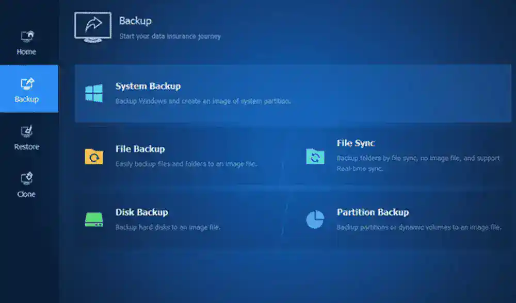Click the yellow File Backup folder icon

pyautogui.click(x=94, y=157)
